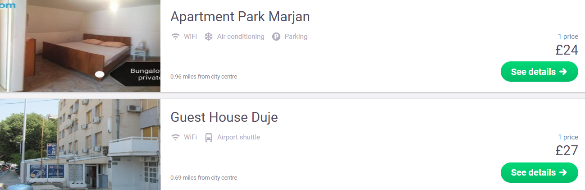
Task: Click arrow on Apartment Park Marjan See details
Action: pos(562,72)
